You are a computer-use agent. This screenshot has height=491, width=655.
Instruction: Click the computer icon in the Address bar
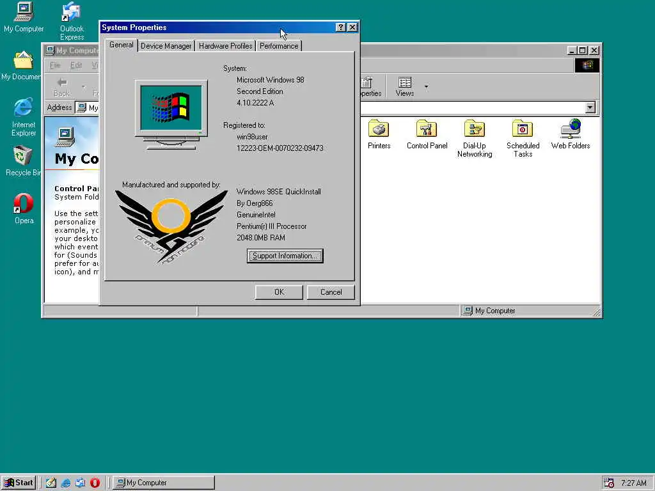(82, 107)
